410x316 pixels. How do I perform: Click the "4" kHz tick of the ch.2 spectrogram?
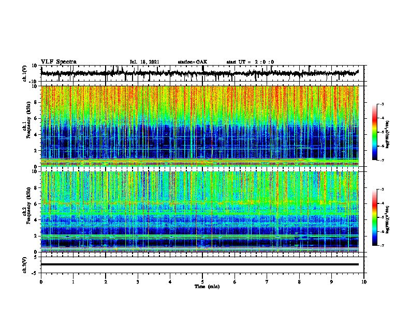click(36, 220)
